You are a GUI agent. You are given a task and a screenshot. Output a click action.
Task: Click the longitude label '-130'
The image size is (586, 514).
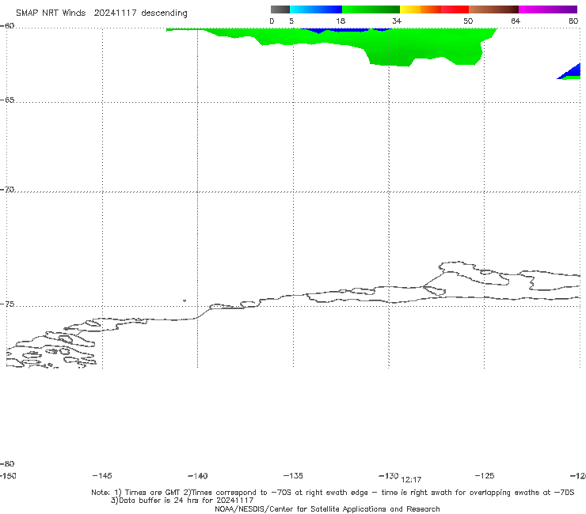click(389, 475)
